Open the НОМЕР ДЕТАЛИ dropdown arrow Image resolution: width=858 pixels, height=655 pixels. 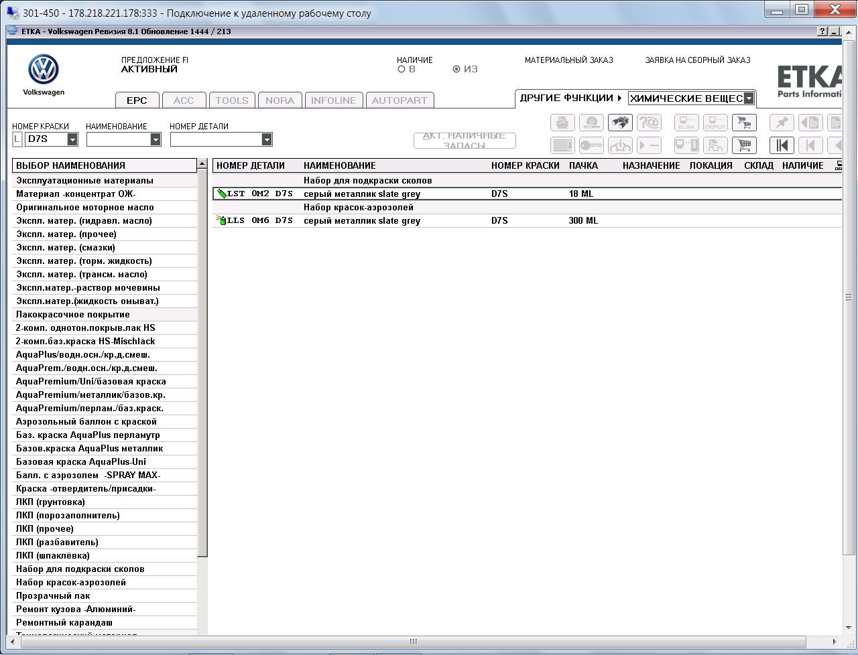pyautogui.click(x=267, y=139)
